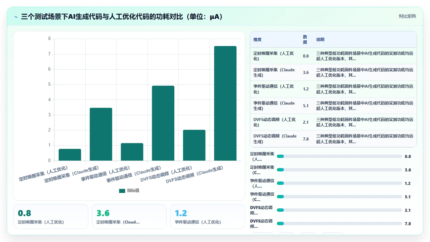Click the progress bar beside the 1.2 value
The height and width of the screenshot is (242, 430).
pos(339,183)
